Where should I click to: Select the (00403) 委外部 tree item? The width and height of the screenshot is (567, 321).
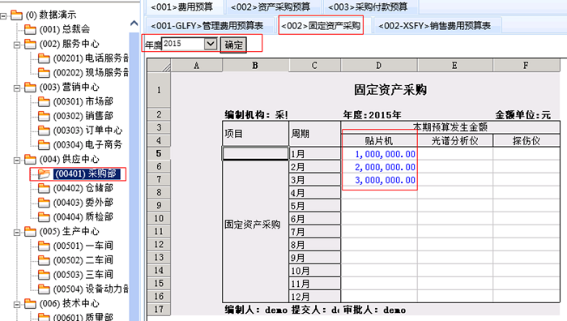(x=83, y=203)
